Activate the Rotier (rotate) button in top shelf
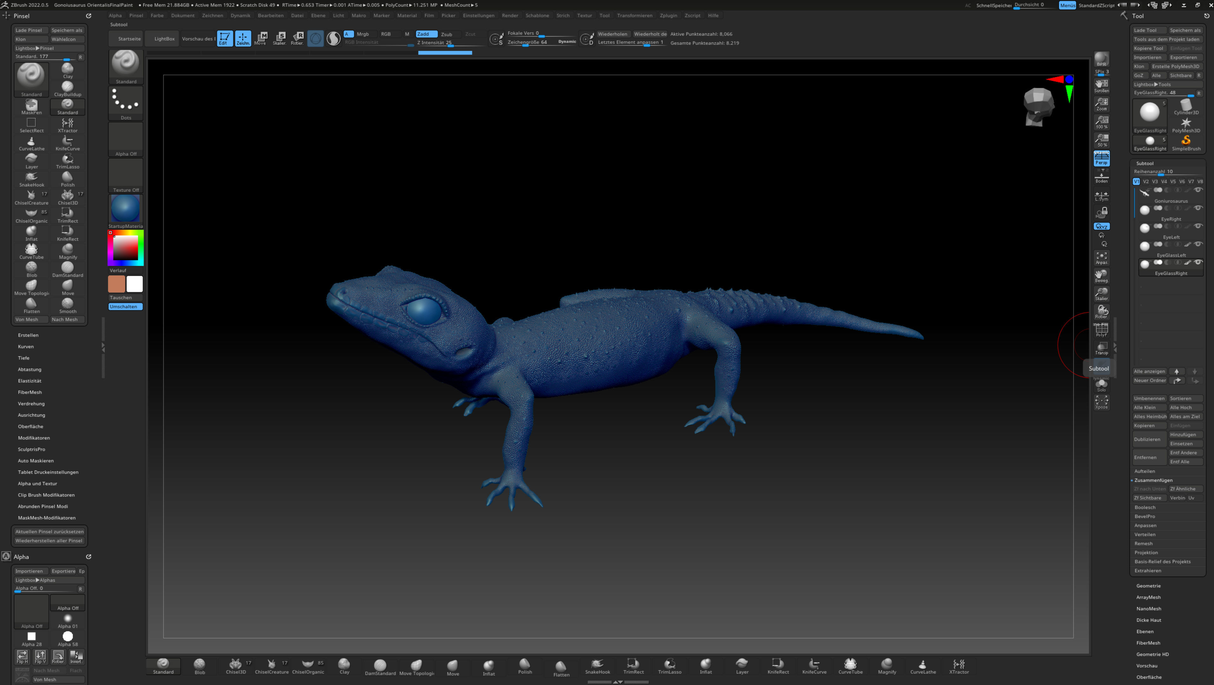This screenshot has width=1214, height=685. [x=297, y=38]
